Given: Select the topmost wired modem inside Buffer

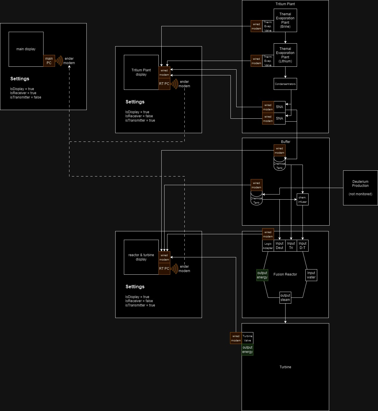Looking at the screenshot, I should [279, 150].
